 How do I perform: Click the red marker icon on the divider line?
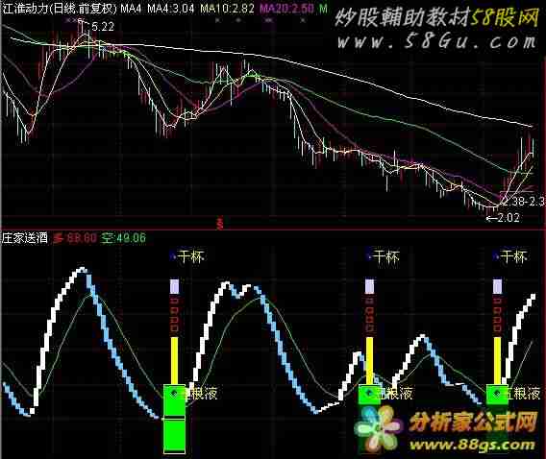coord(220,223)
